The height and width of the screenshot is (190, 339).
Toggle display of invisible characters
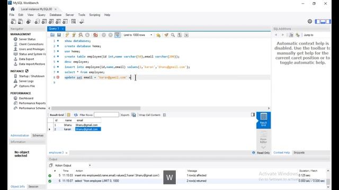click(x=180, y=35)
